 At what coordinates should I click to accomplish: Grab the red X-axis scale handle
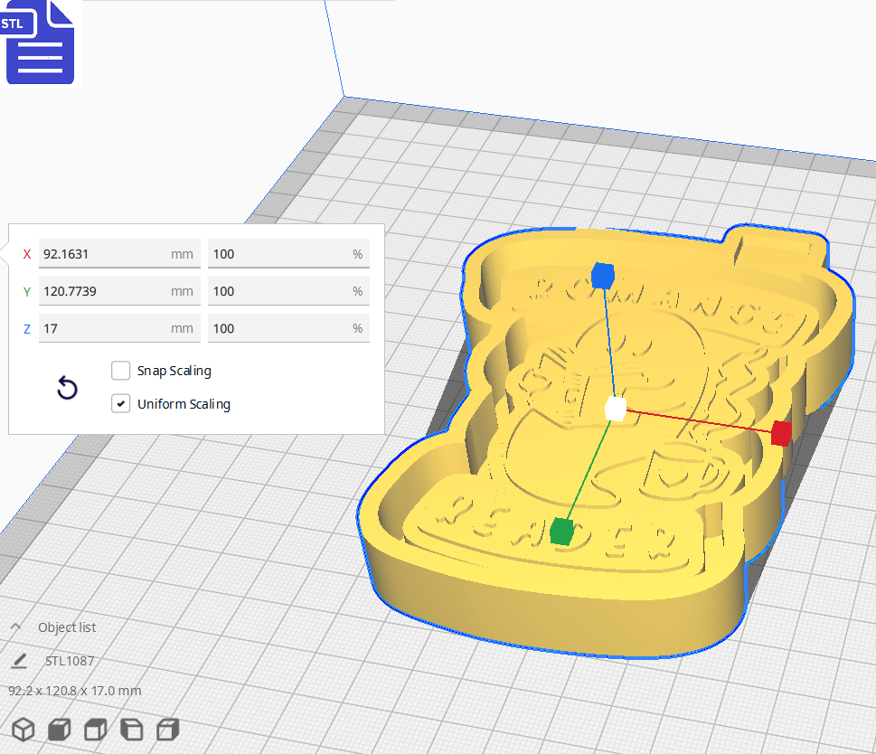781,433
